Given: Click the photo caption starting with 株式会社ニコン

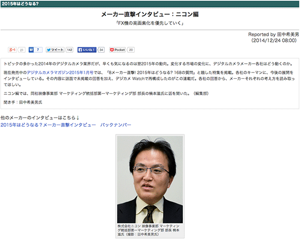Looking at the screenshot, I should coord(149,230).
